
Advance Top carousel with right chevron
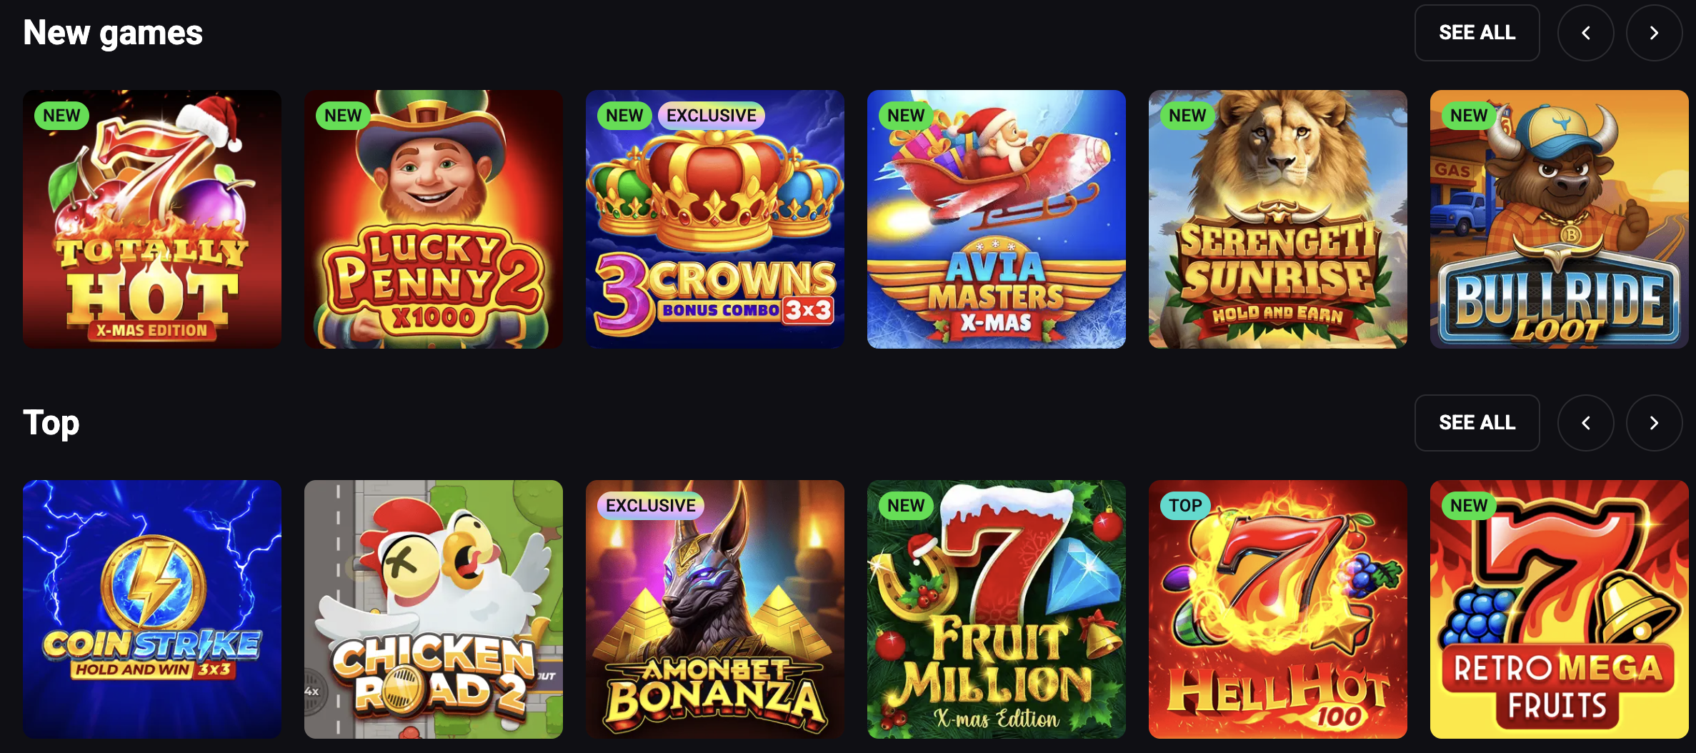(x=1654, y=423)
